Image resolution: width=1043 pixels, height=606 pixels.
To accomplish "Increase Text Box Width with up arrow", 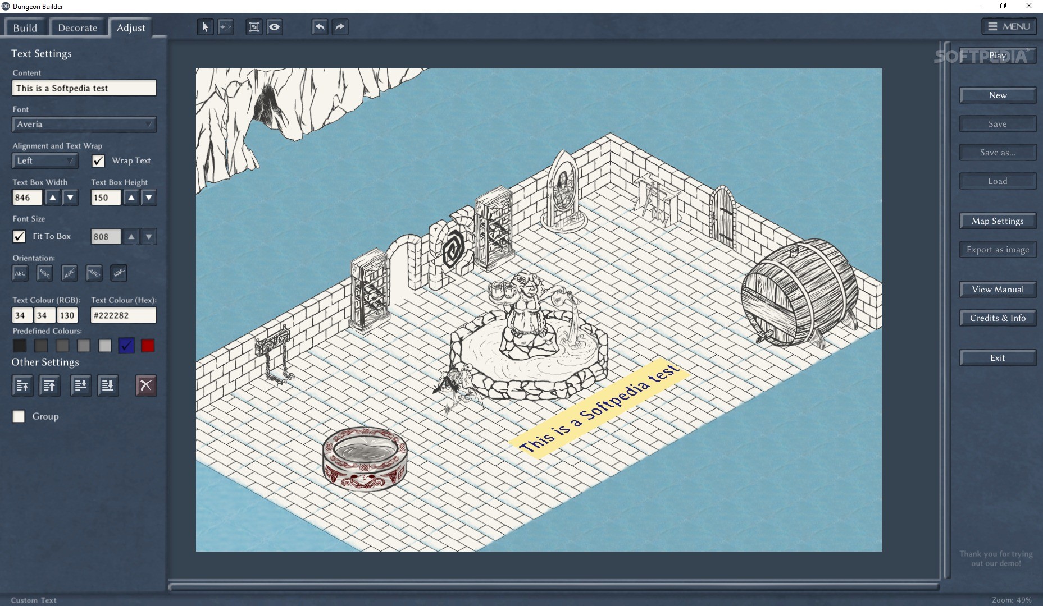I will (x=53, y=198).
